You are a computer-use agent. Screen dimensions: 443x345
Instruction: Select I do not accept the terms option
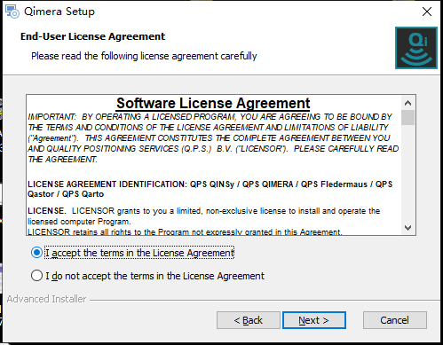(x=36, y=276)
